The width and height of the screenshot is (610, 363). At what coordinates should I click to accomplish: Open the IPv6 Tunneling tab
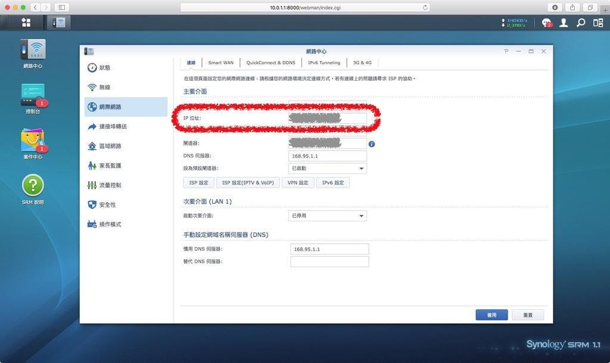pos(324,62)
